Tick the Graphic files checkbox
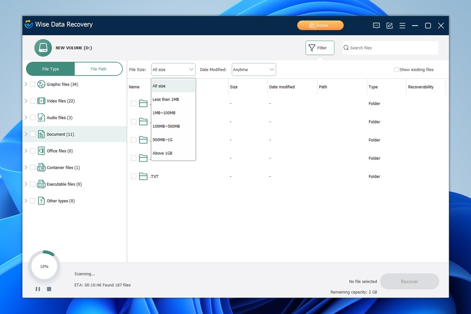471x314 pixels. (33, 84)
